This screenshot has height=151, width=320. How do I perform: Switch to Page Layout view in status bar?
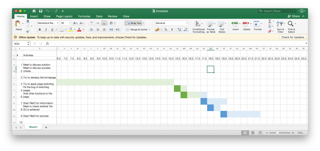click(253, 133)
